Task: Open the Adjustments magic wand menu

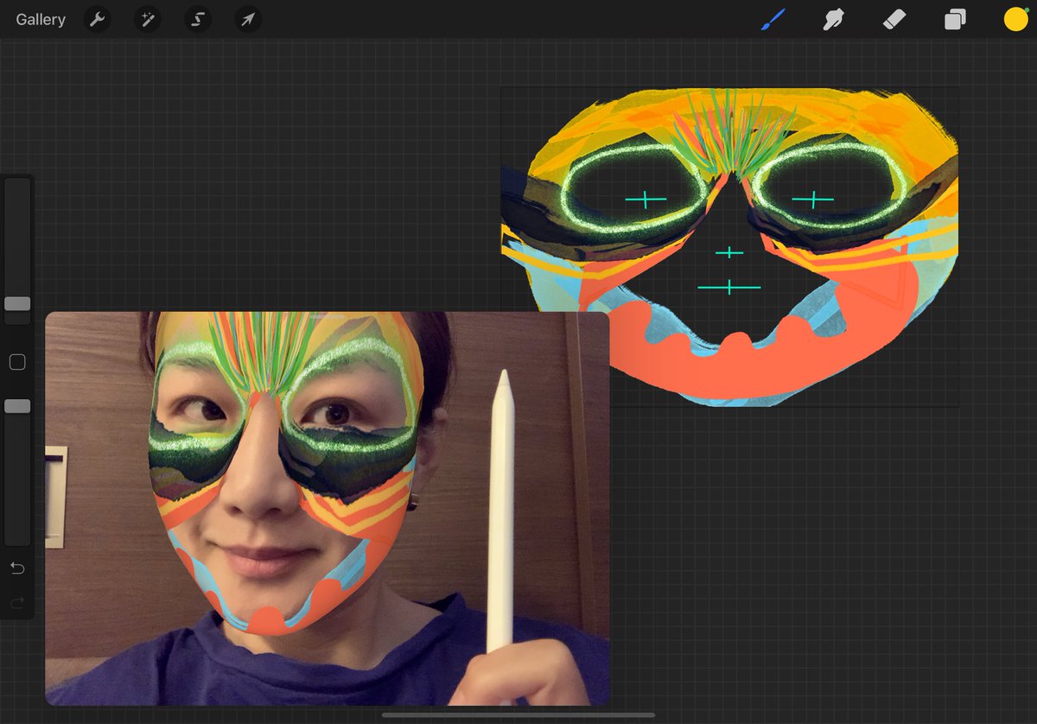Action: click(148, 19)
